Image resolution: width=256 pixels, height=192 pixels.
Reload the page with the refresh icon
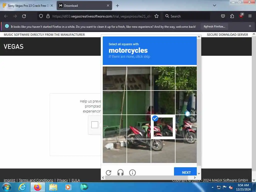[x=24, y=16]
